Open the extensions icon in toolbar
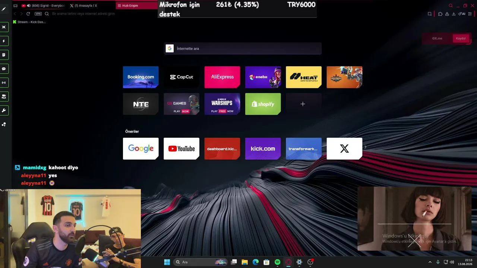This screenshot has width=477, height=268. 440,14
